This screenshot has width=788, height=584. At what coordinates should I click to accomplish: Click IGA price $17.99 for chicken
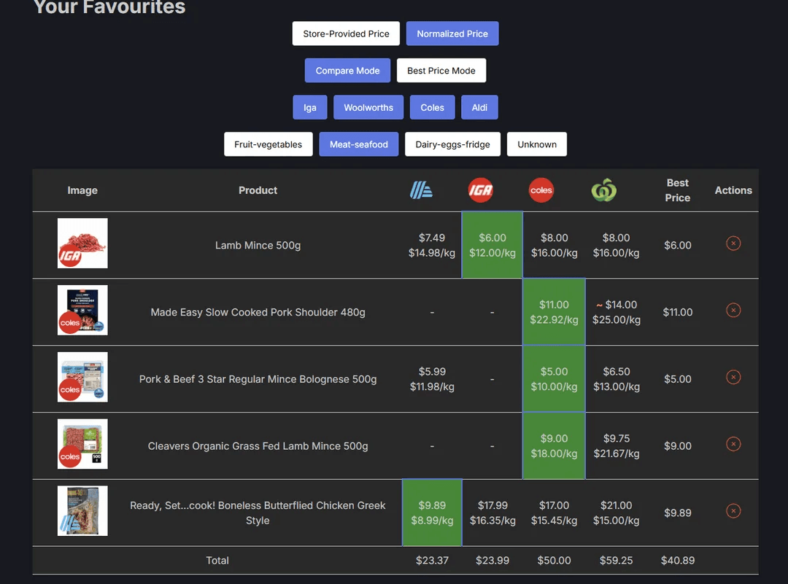[492, 506]
